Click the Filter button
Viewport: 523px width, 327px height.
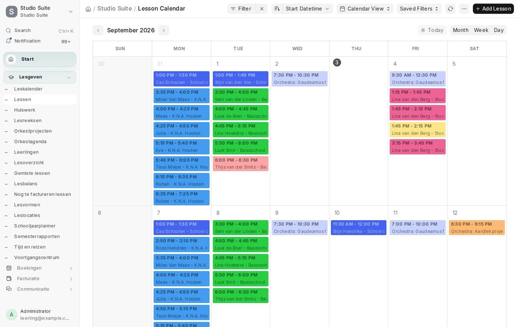pos(241,9)
